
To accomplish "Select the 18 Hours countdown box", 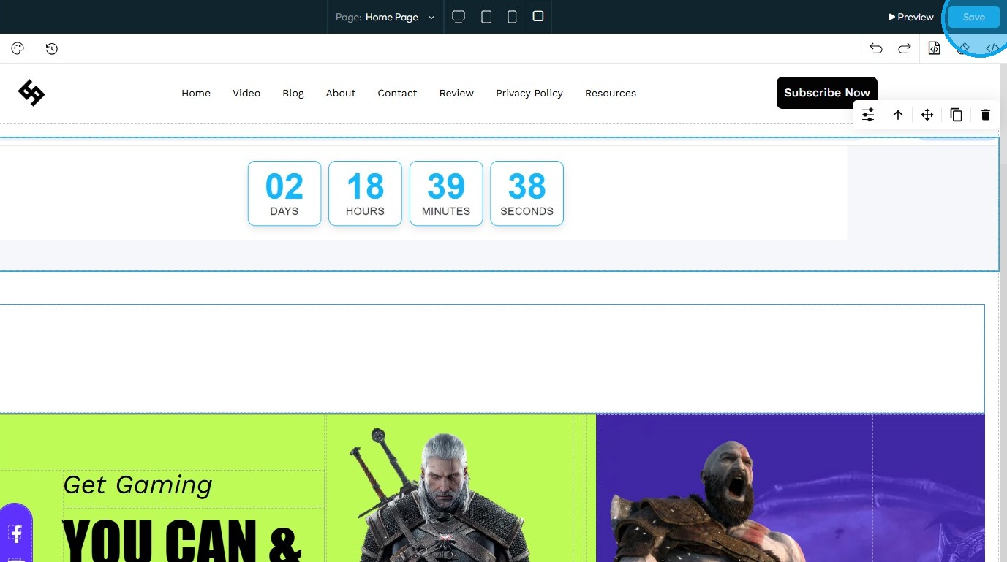I will (x=365, y=194).
